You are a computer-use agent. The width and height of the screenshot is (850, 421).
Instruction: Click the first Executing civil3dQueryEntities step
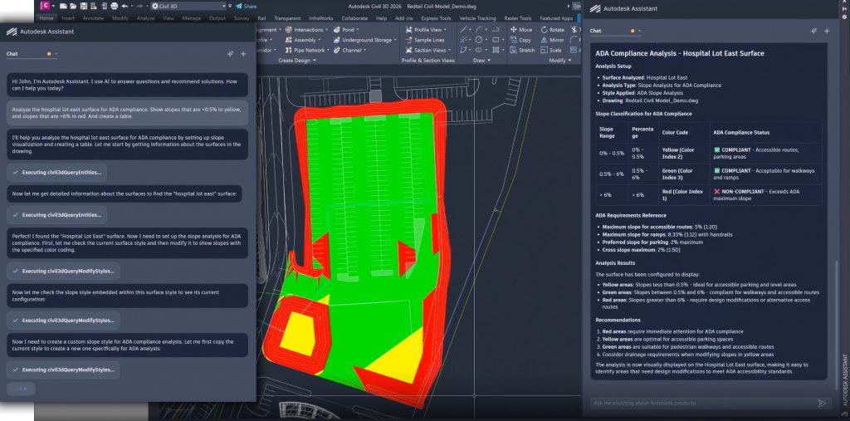pos(56,172)
